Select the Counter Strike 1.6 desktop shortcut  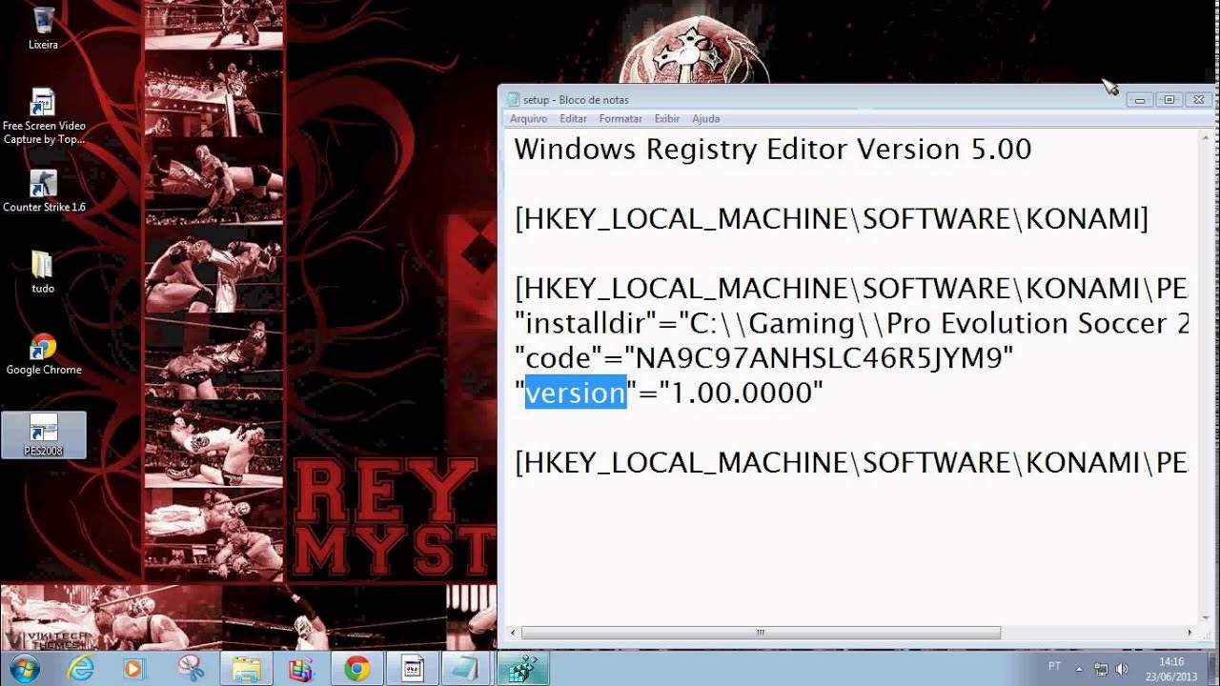coord(43,191)
